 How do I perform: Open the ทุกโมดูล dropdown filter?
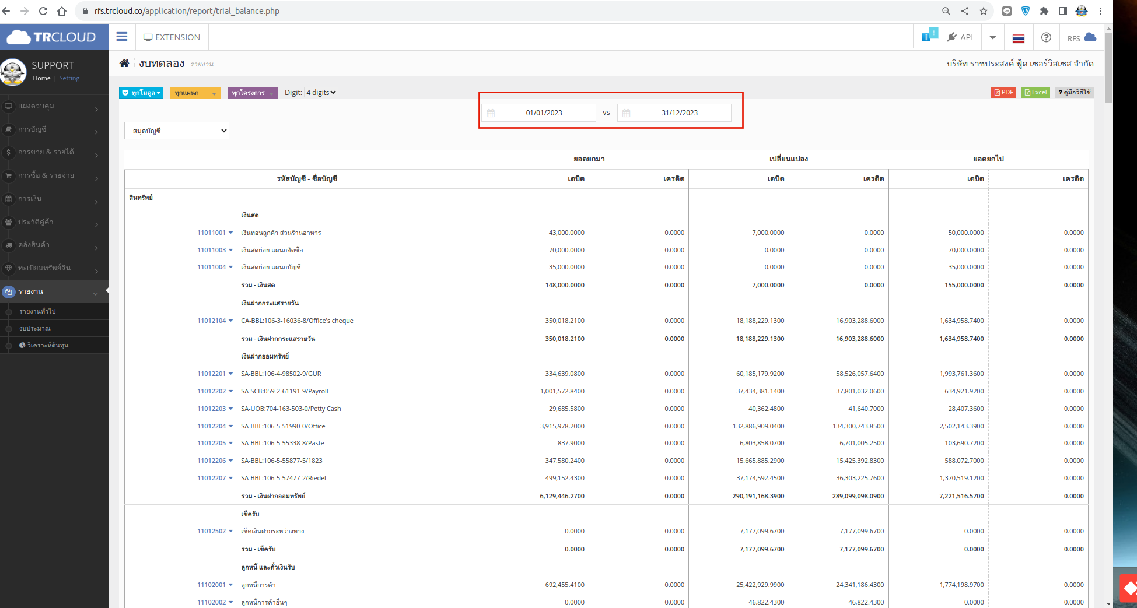point(142,93)
